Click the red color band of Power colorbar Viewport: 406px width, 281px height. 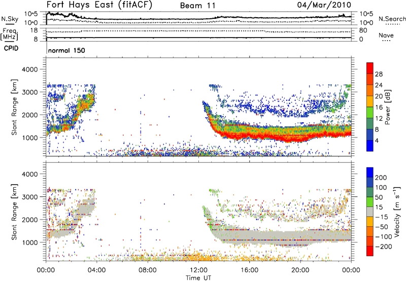pos(370,68)
